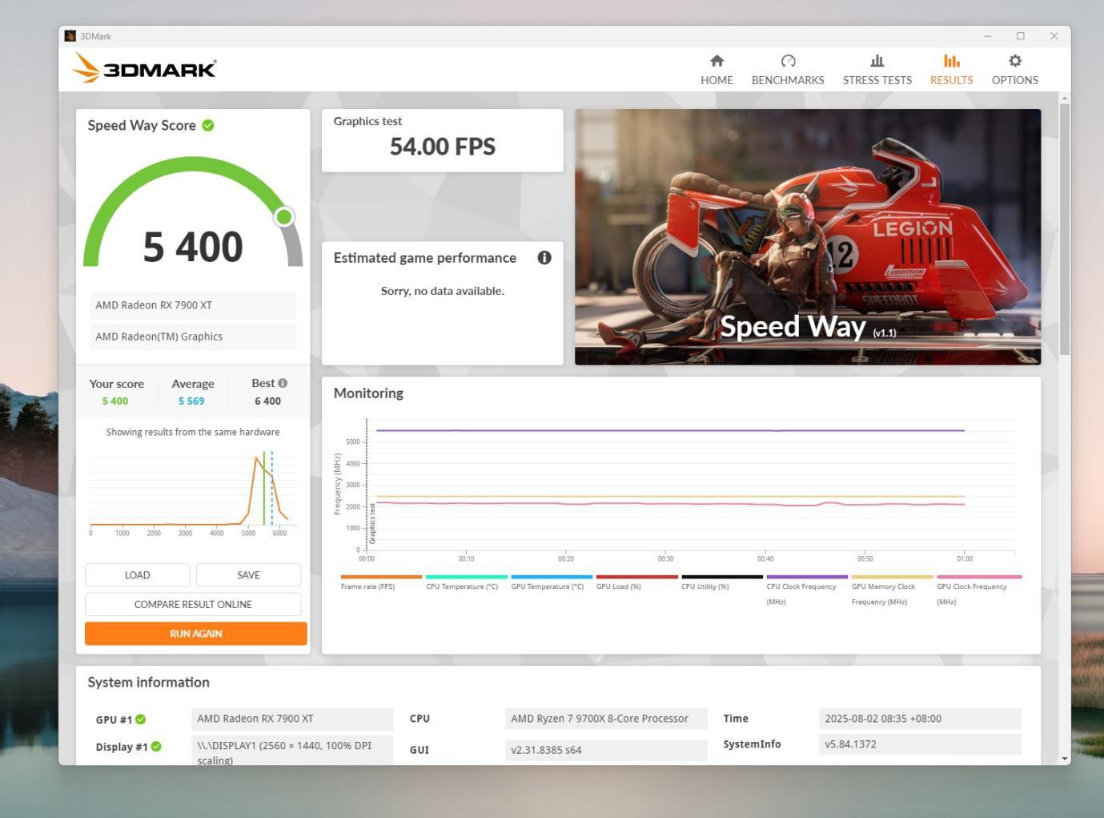Click the score gauge dial knob
The image size is (1104, 818).
pos(283,216)
